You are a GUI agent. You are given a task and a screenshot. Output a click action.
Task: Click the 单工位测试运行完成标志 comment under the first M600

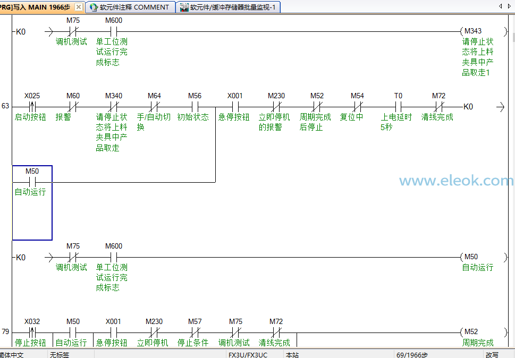(112, 52)
